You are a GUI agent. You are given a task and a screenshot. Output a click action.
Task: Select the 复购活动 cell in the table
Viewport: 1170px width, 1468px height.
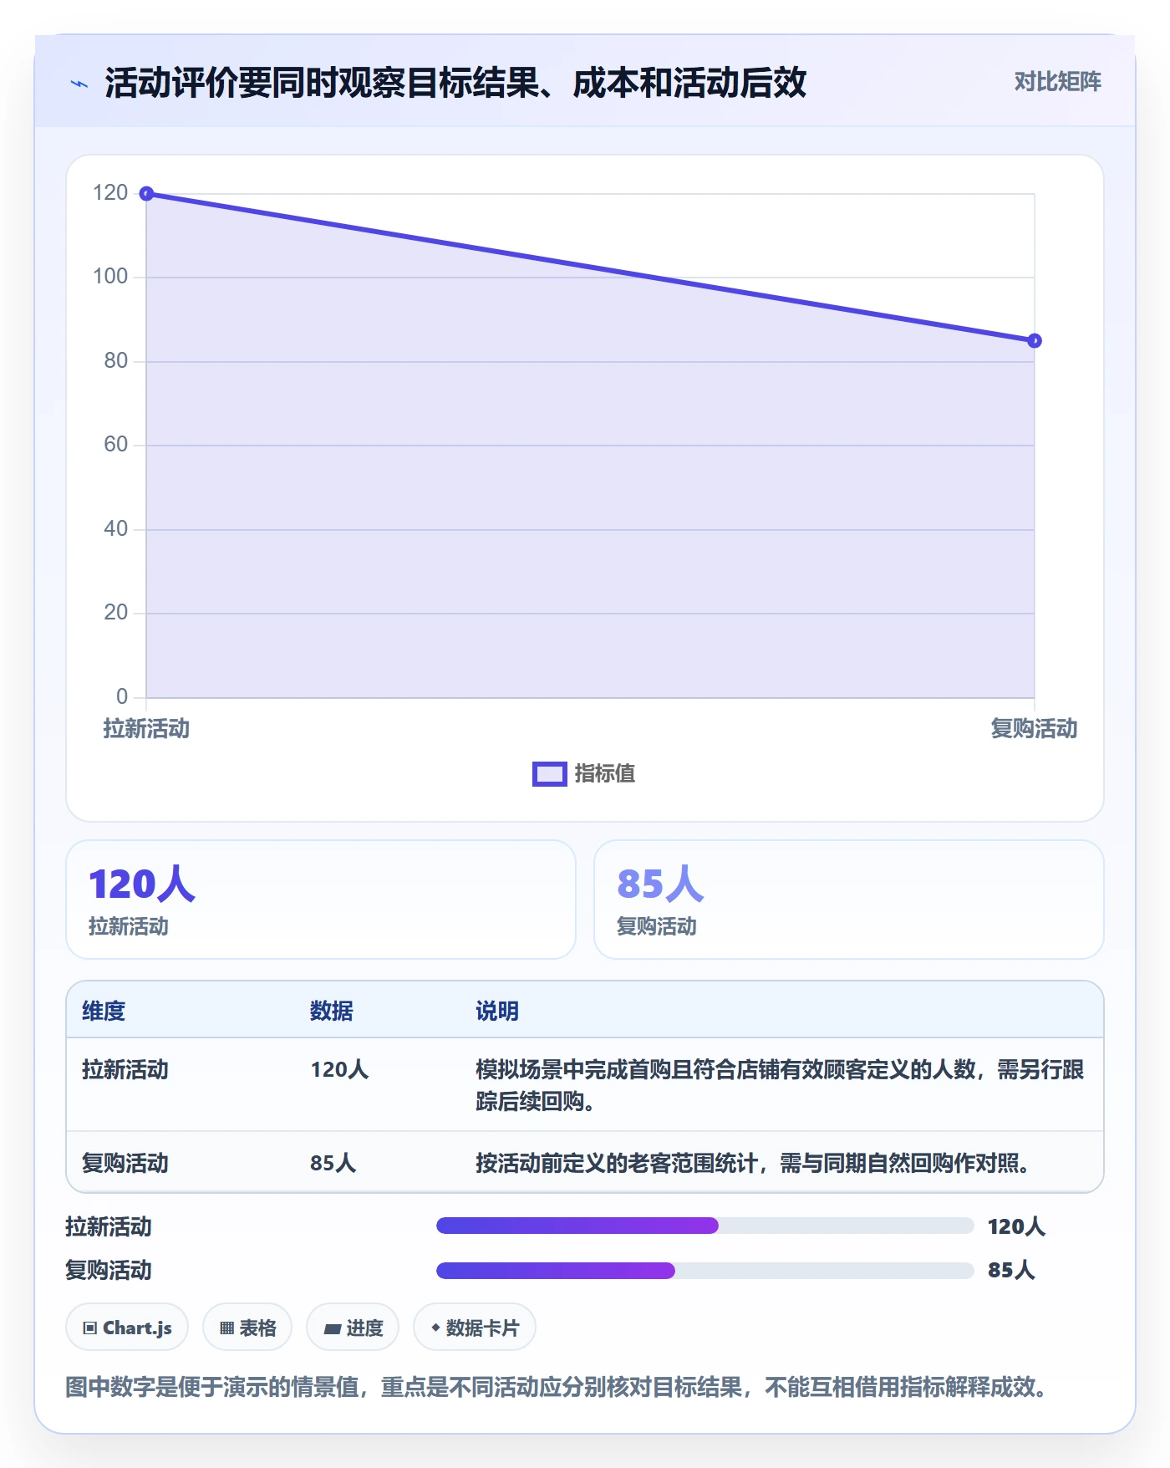(125, 1163)
